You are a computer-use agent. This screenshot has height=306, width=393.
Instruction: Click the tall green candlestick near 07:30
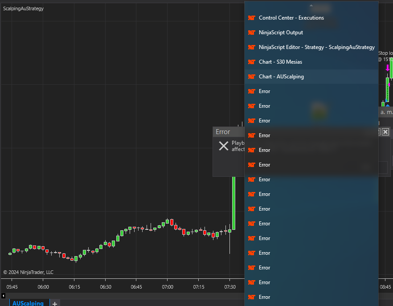(233, 203)
